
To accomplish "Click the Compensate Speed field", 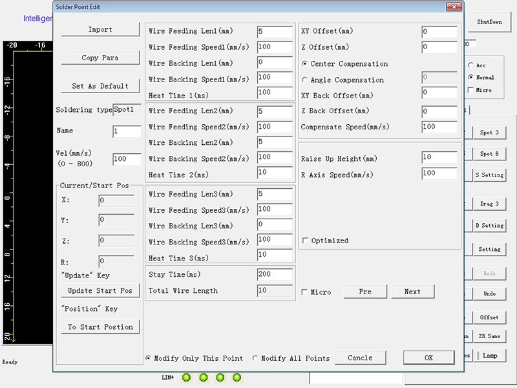I will (x=439, y=127).
